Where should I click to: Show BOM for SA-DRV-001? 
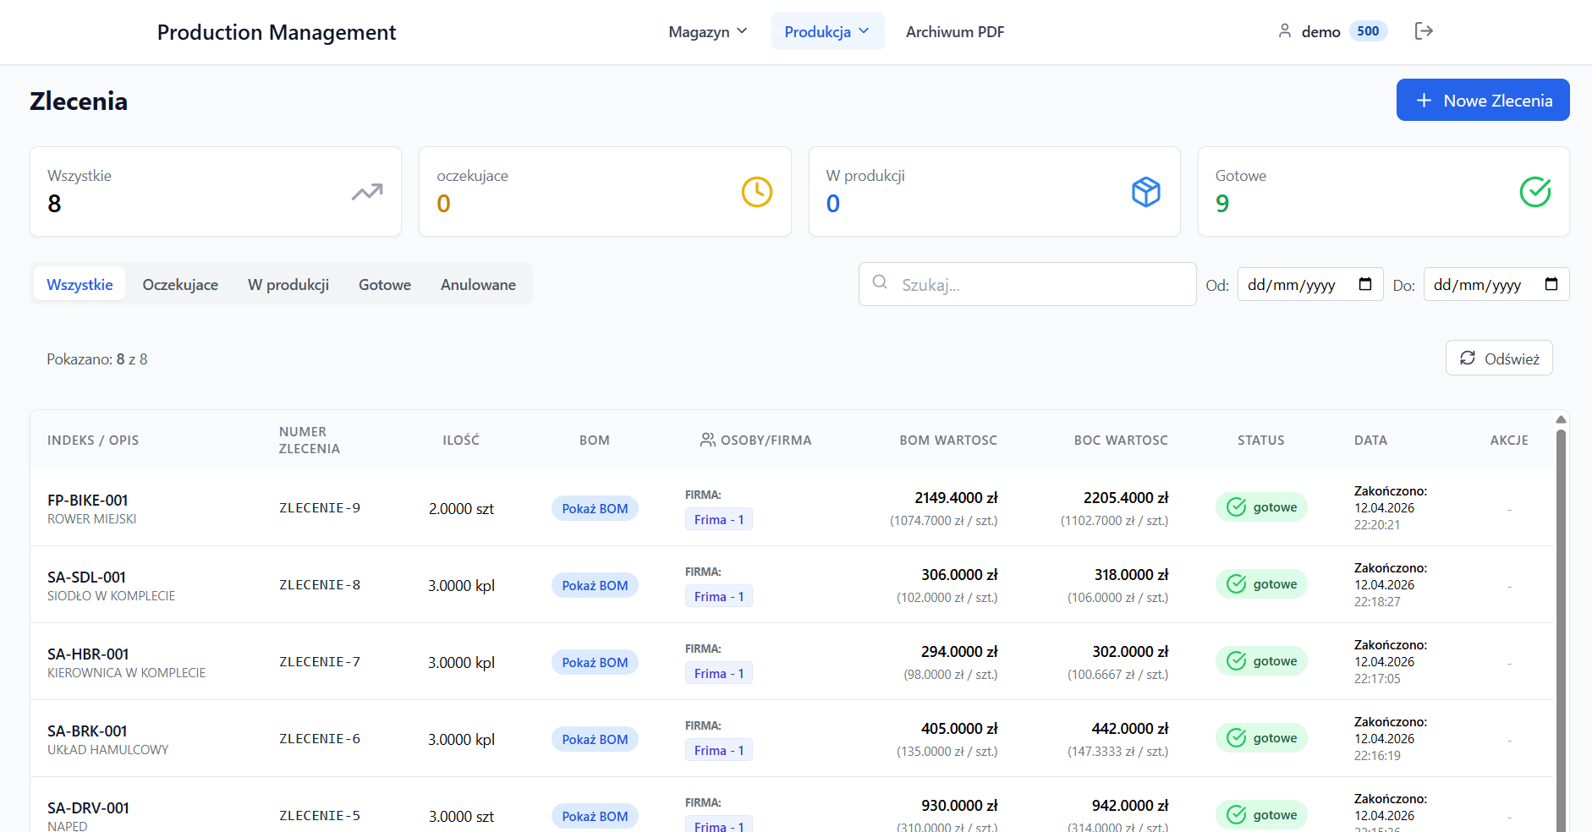pos(595,816)
